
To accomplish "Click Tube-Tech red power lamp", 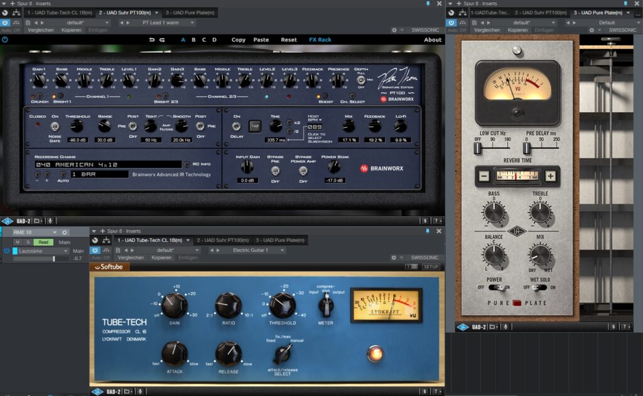I will 375,353.
